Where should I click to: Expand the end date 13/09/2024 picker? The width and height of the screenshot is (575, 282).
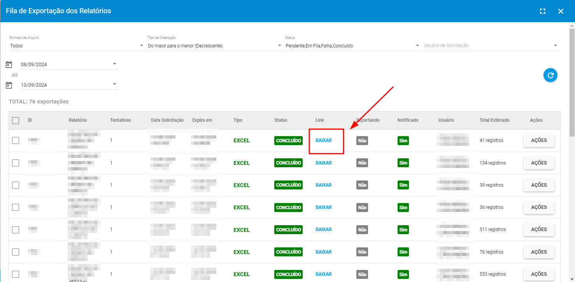(69, 85)
